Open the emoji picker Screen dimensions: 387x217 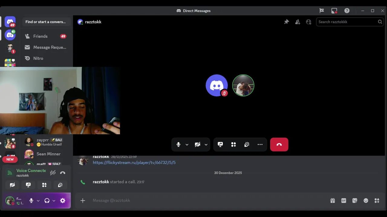[366, 200]
